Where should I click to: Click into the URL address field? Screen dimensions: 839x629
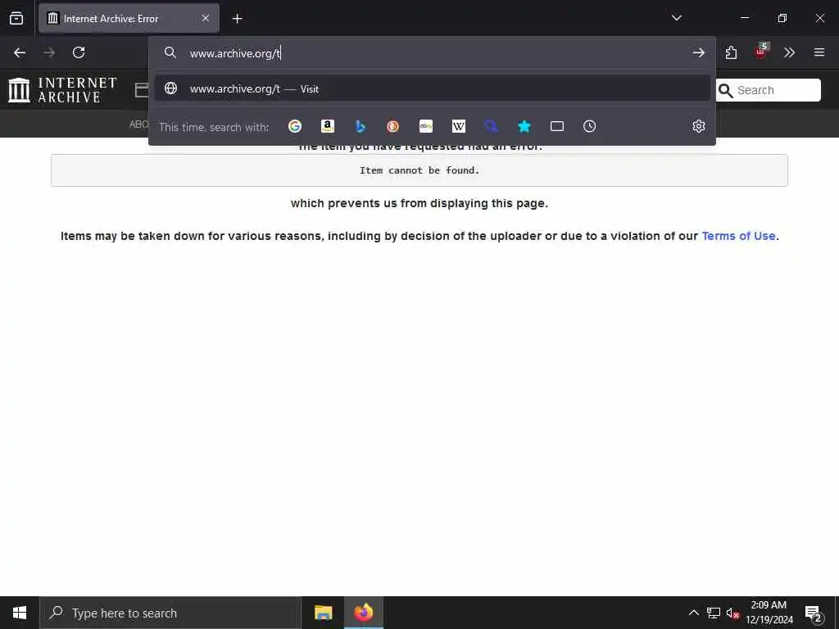click(x=433, y=53)
